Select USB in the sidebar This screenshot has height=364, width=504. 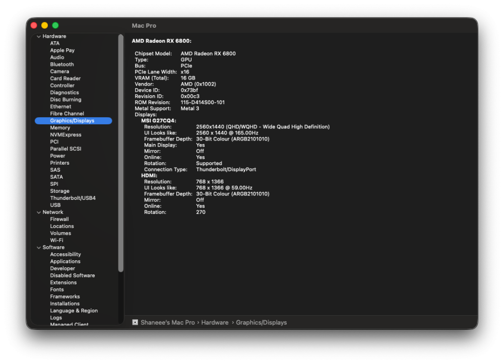pos(55,206)
